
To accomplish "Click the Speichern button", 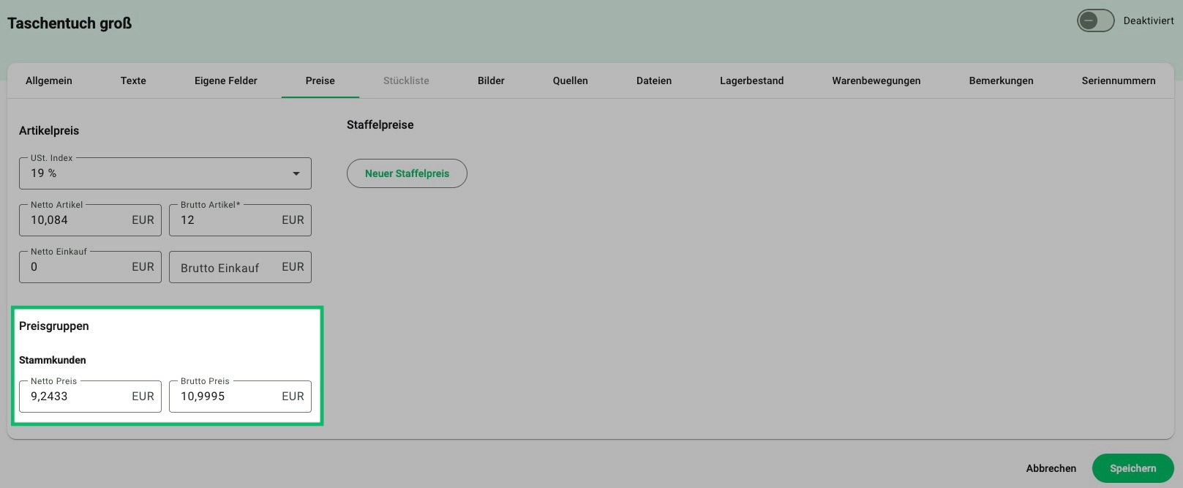I will click(x=1133, y=468).
